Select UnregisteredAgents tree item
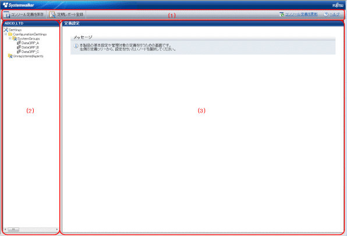This screenshot has height=236, width=347. (28, 57)
